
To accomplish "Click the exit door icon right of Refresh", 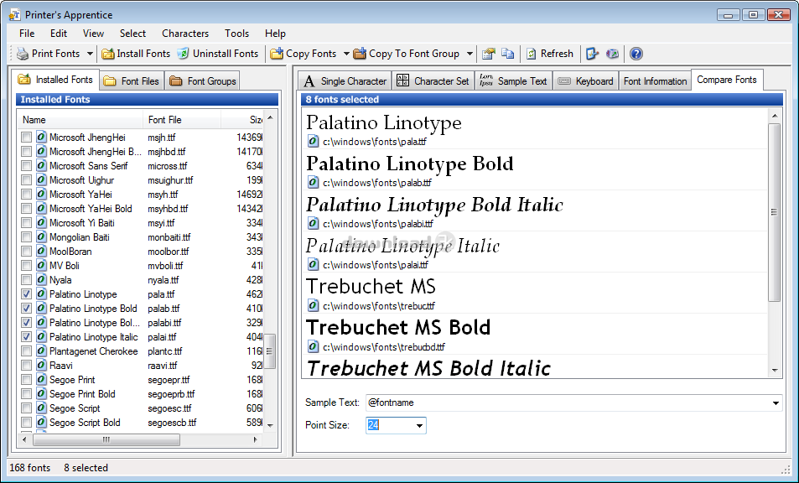I will pyautogui.click(x=593, y=54).
